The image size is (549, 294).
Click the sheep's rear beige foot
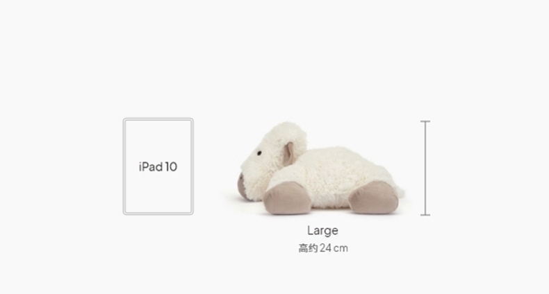[374, 198]
